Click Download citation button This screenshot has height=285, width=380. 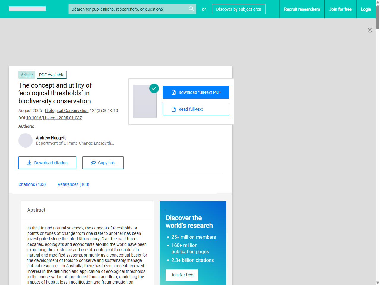(47, 163)
